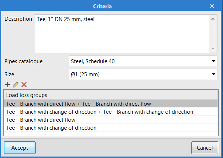The width and height of the screenshot is (223, 158).
Task: Click the 'Description' field label
Action: pyautogui.click(x=18, y=19)
